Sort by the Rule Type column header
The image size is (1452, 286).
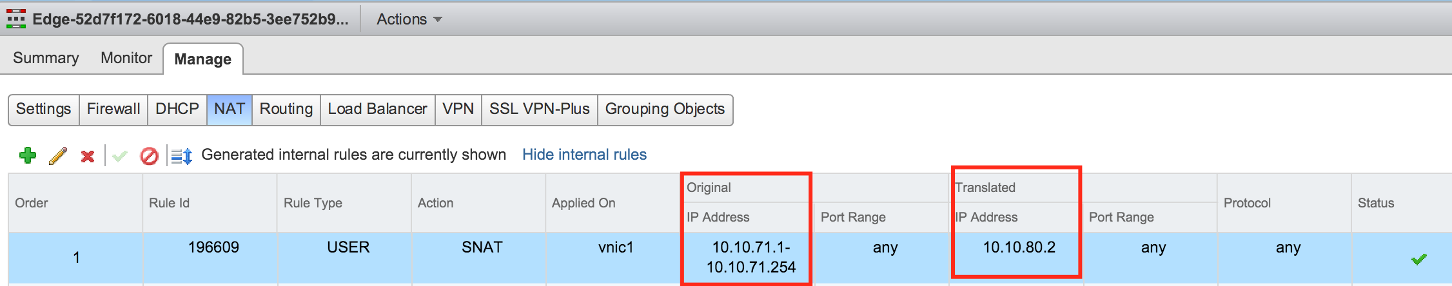(313, 203)
